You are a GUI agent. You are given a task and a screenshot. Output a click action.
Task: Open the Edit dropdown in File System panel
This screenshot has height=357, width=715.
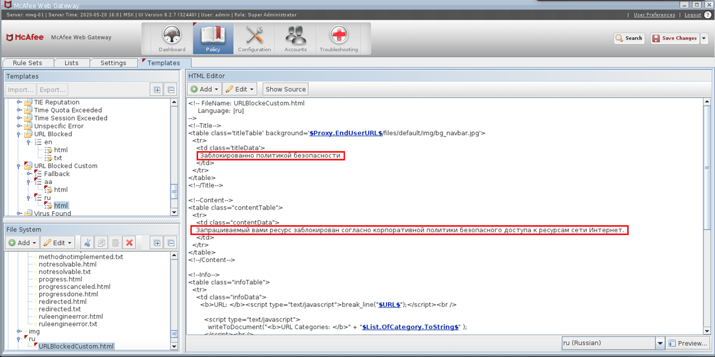click(57, 243)
